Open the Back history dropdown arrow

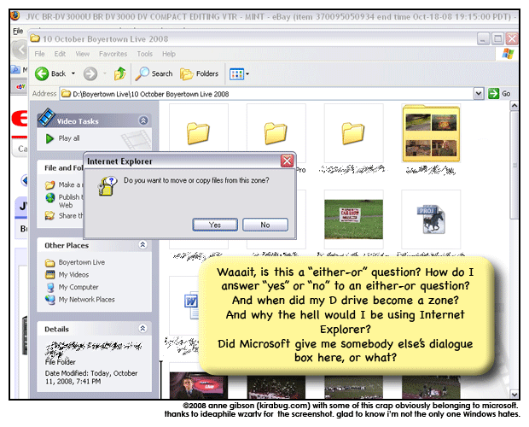[73, 73]
